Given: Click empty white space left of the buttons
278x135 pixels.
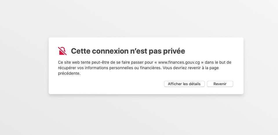Looking at the screenshot, I should coord(110,84).
